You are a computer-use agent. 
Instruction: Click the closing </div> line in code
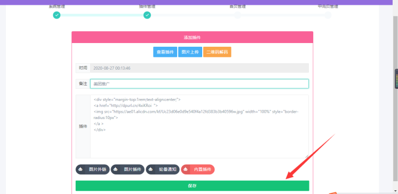(99, 130)
